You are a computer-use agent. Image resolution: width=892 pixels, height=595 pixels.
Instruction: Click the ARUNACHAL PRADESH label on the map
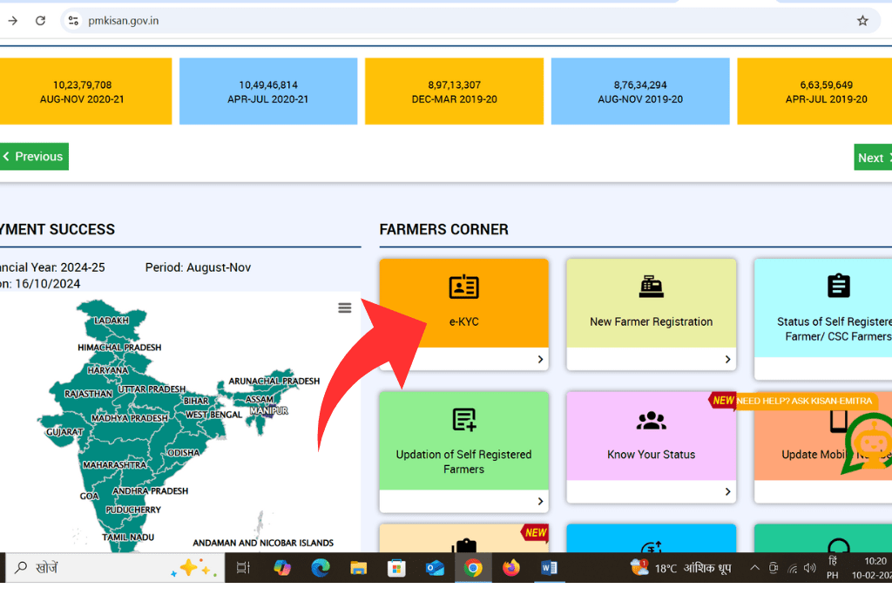[274, 381]
